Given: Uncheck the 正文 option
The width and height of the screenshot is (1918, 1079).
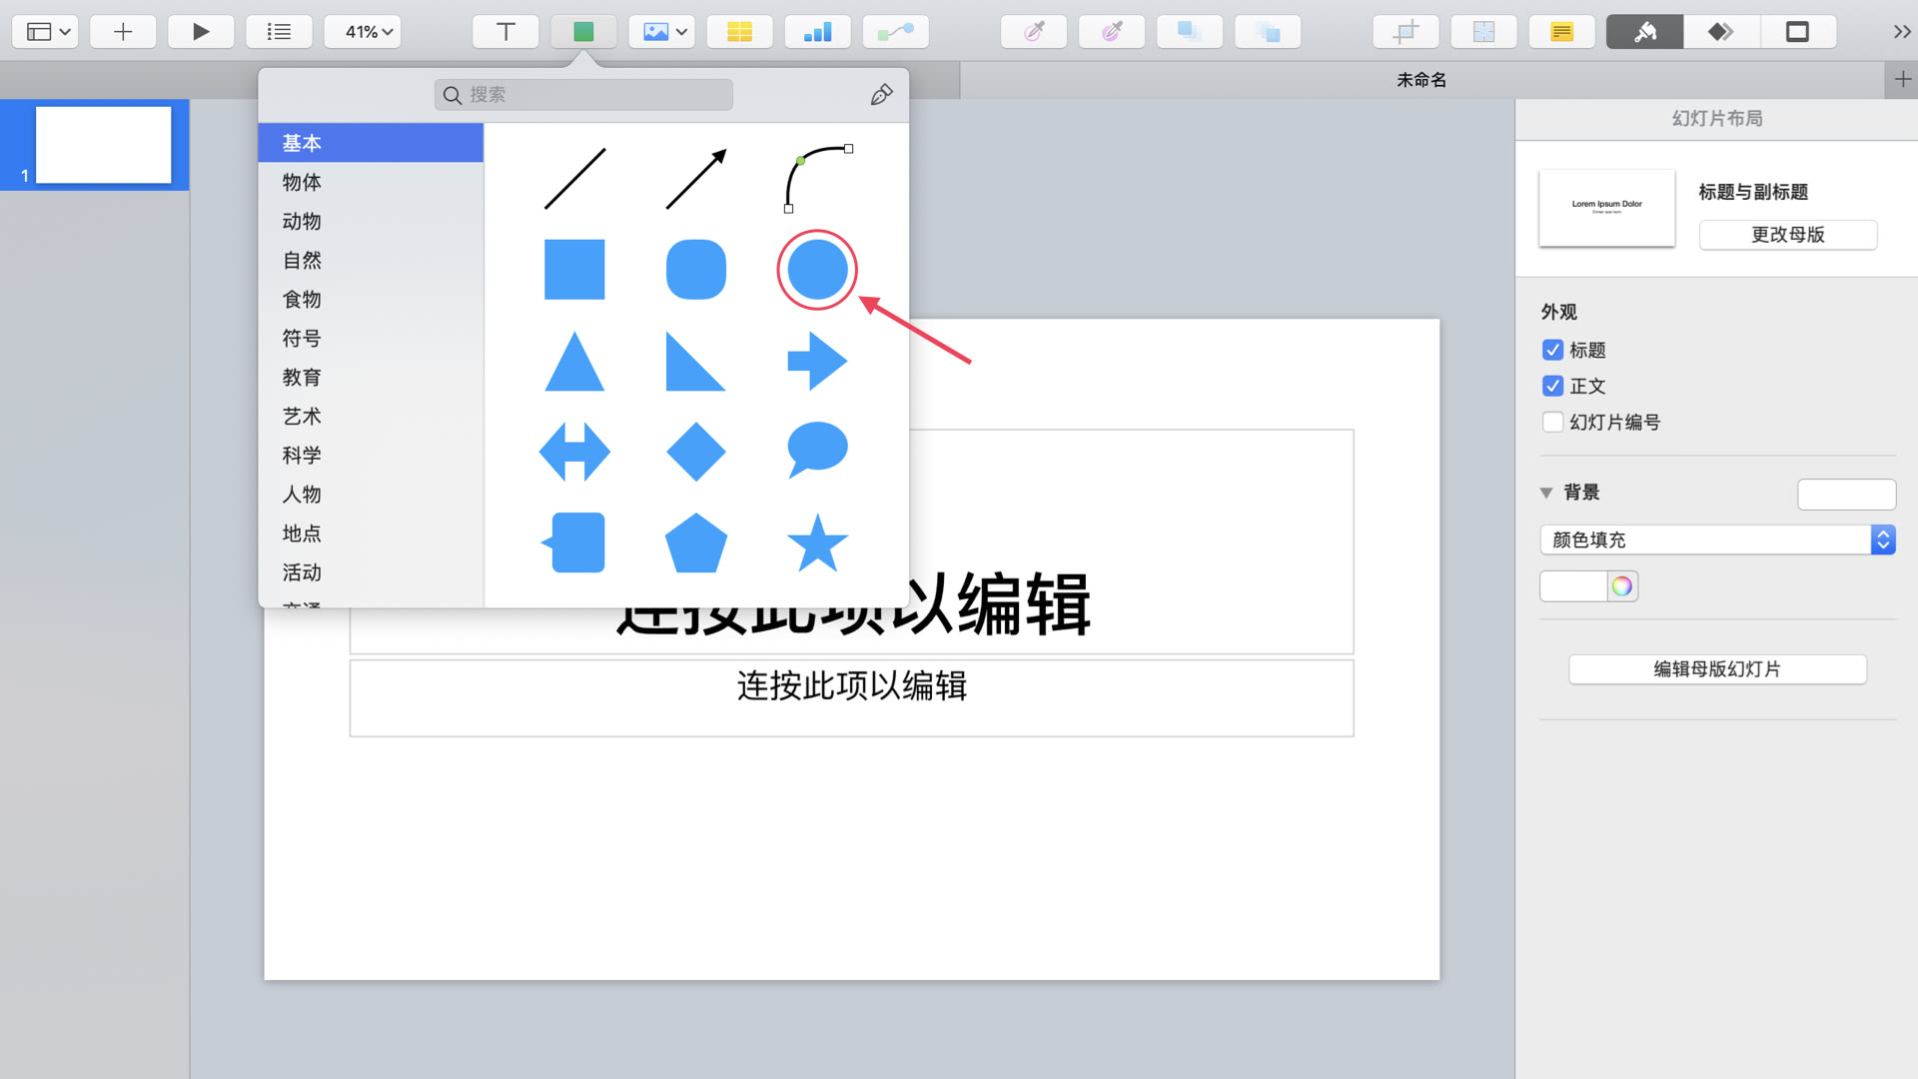Looking at the screenshot, I should pyautogui.click(x=1553, y=386).
